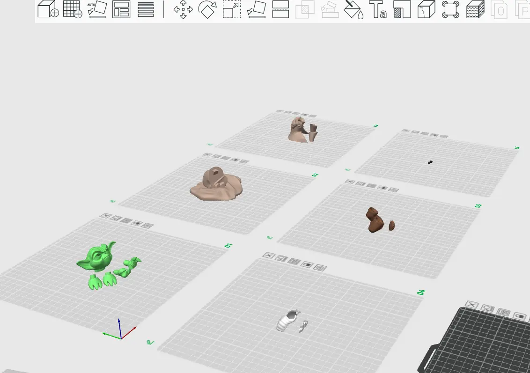Toggle the lock on plate 02
The height and width of the screenshot is (373, 530).
tap(235, 160)
